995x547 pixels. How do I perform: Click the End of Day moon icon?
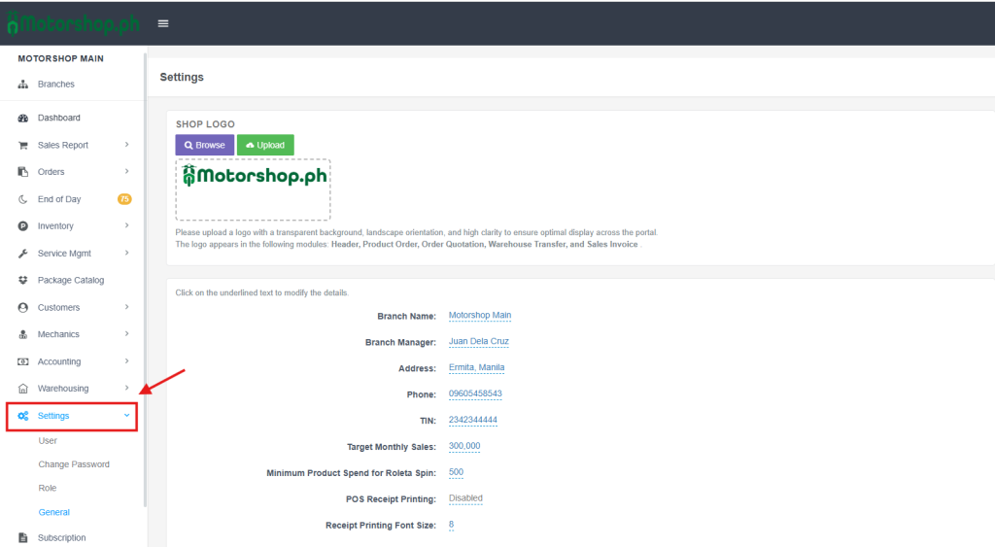pyautogui.click(x=23, y=199)
